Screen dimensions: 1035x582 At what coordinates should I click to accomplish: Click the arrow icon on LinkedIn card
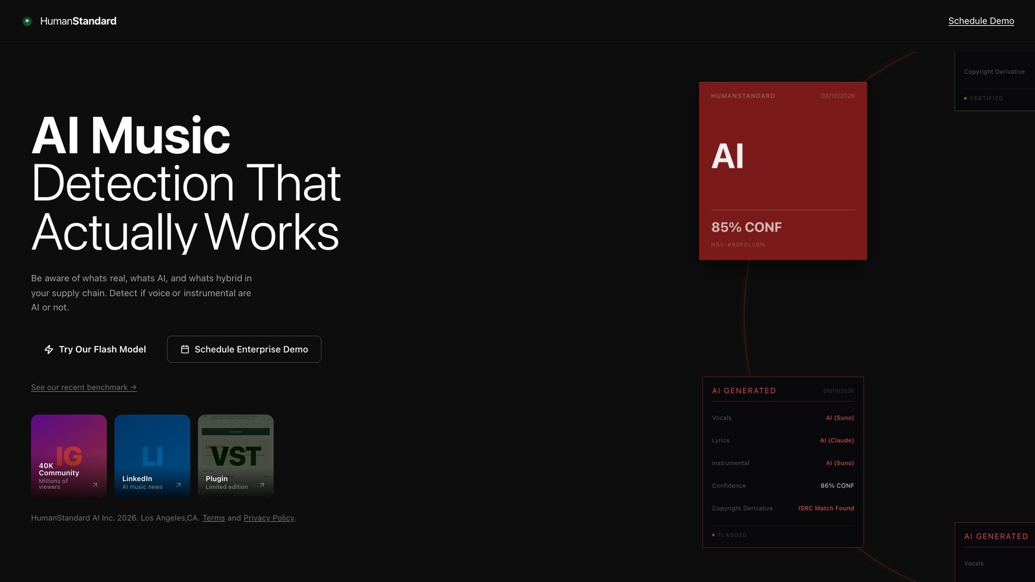tap(179, 485)
